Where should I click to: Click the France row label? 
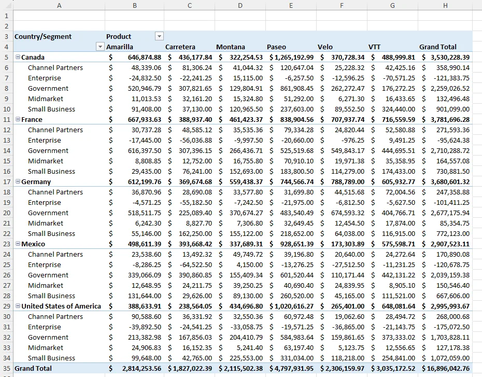32,119
